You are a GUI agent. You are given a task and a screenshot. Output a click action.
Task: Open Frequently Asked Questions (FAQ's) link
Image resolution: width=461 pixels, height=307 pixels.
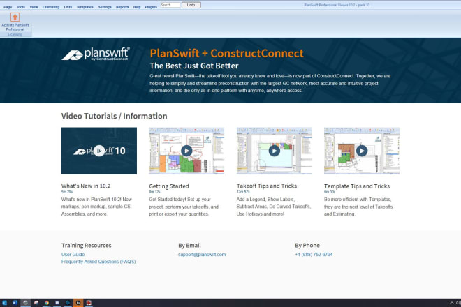point(98,262)
